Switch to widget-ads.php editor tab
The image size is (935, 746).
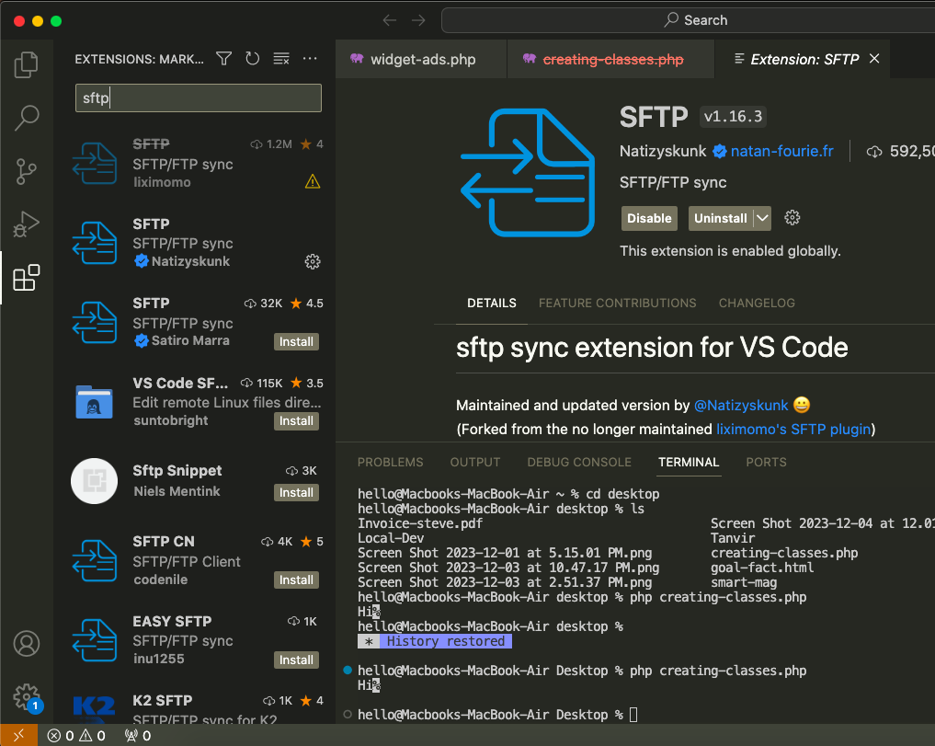point(421,59)
